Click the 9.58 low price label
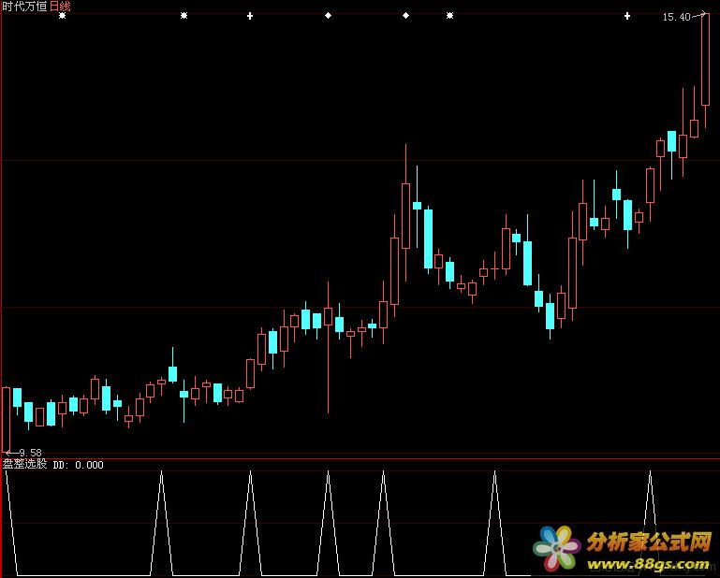This screenshot has width=720, height=578. tap(30, 453)
